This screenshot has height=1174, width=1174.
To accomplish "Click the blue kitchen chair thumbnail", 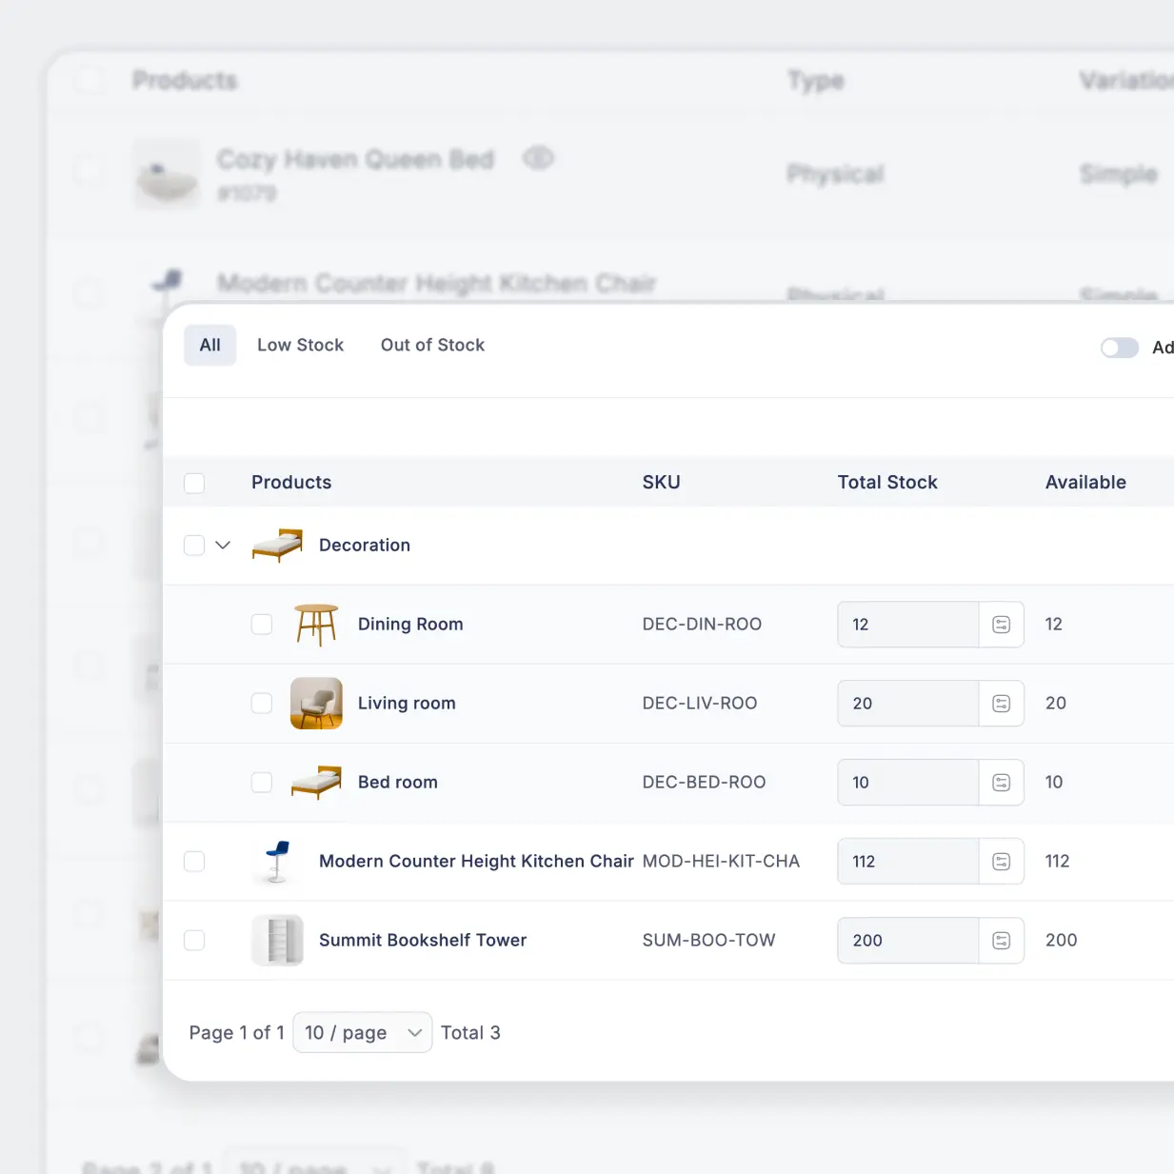I will pos(277,862).
